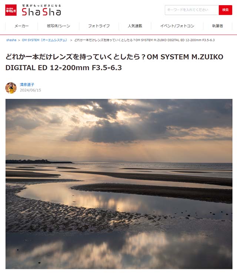Go to イベント/フォトコン navigation item
This screenshot has height=274, width=237.
pos(177,26)
